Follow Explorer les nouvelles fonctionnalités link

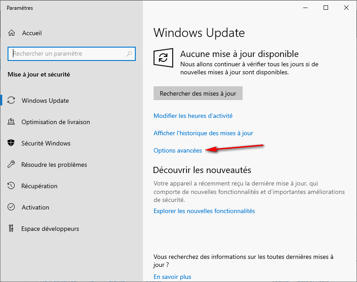coord(204,211)
